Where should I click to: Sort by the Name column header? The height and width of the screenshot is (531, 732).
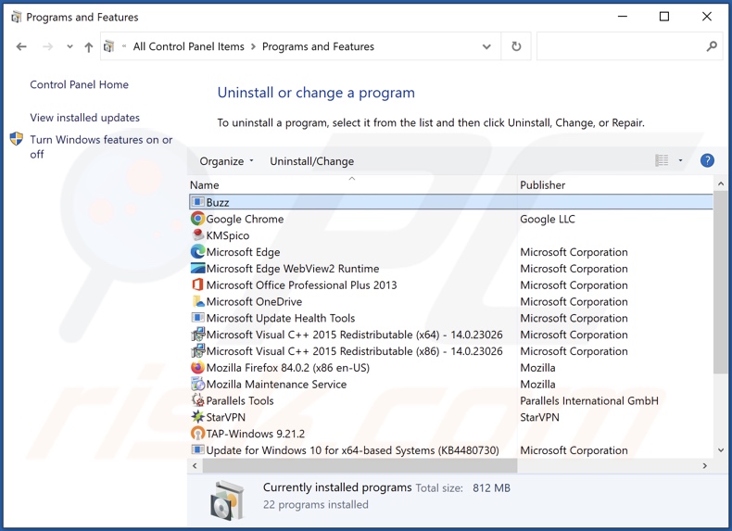(x=352, y=185)
